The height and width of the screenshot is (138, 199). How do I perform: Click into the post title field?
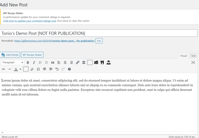tap(99, 33)
